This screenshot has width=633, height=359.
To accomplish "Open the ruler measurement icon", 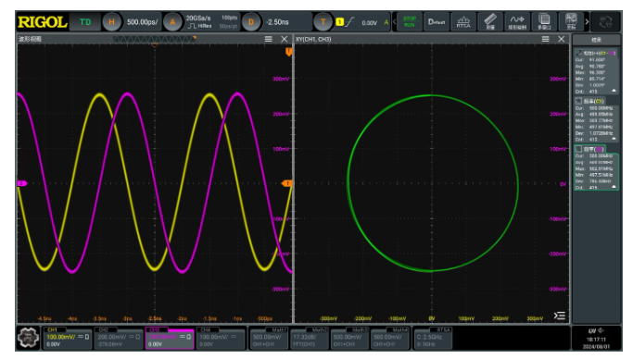I will click(490, 22).
